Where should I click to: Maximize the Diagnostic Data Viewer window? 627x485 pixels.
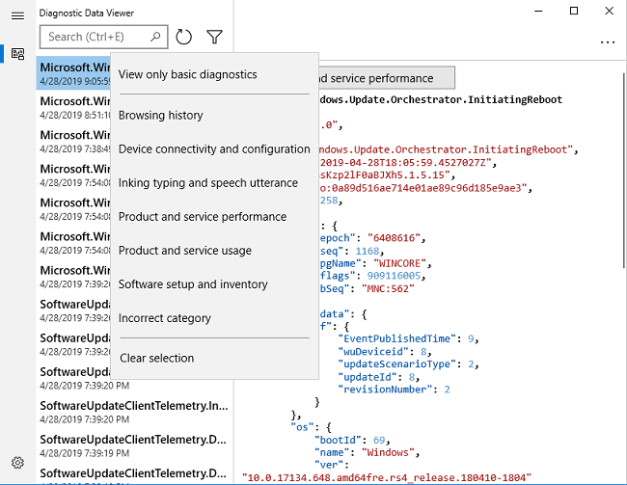(574, 12)
